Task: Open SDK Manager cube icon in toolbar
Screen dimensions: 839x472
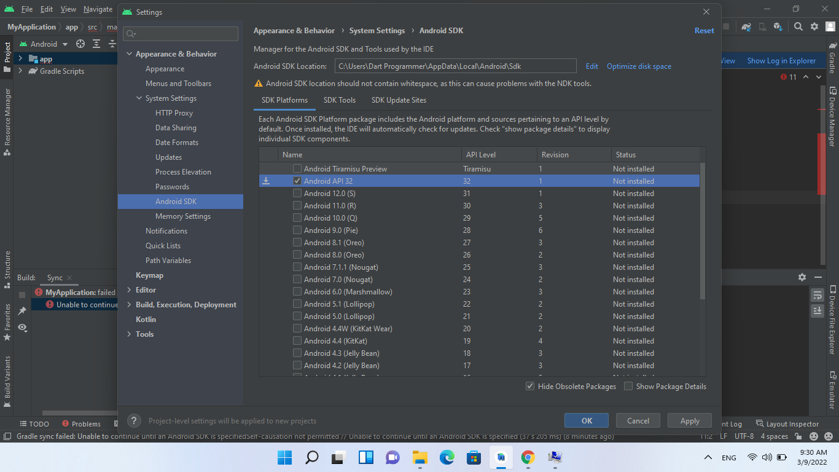Action: (778, 26)
